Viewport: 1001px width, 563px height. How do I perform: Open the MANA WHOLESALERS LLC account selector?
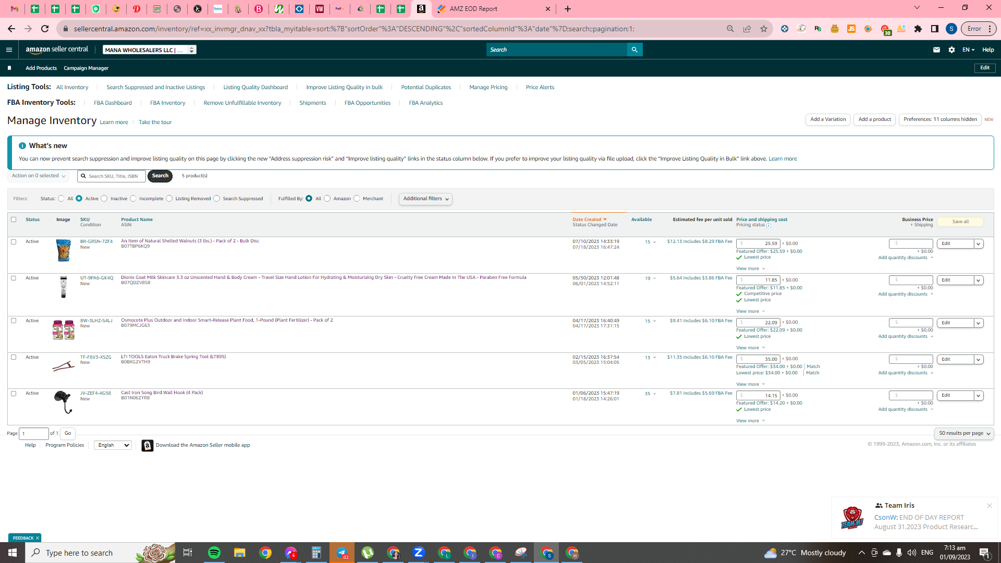coord(150,50)
